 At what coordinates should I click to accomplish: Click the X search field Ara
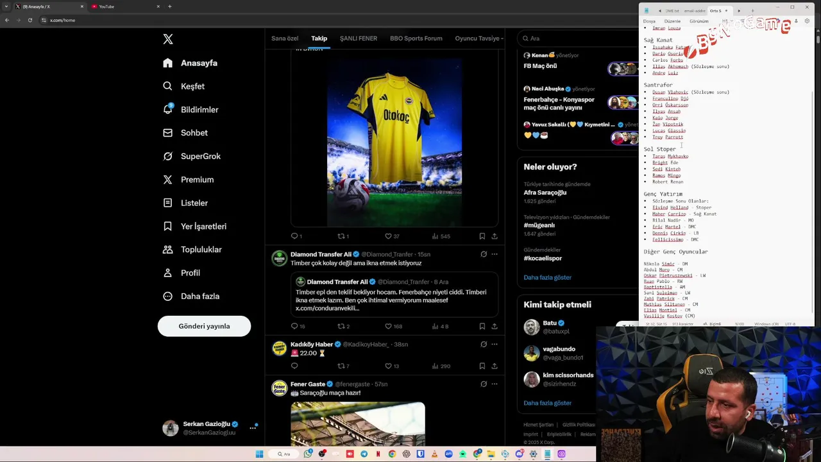577,38
